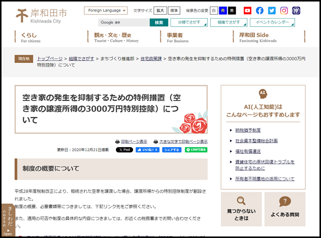Image resolution: width=321 pixels, height=238 pixels.
Task: Expand the 組織でさがす menu
Action: pos(229,23)
